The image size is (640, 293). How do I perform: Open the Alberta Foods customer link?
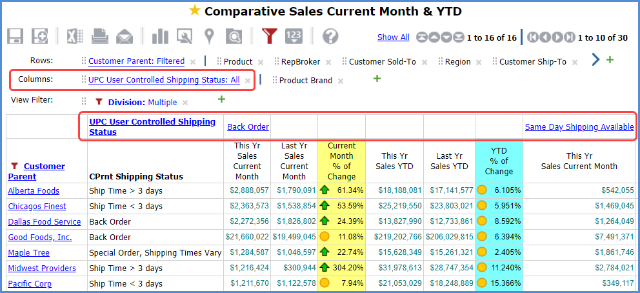[x=34, y=191]
